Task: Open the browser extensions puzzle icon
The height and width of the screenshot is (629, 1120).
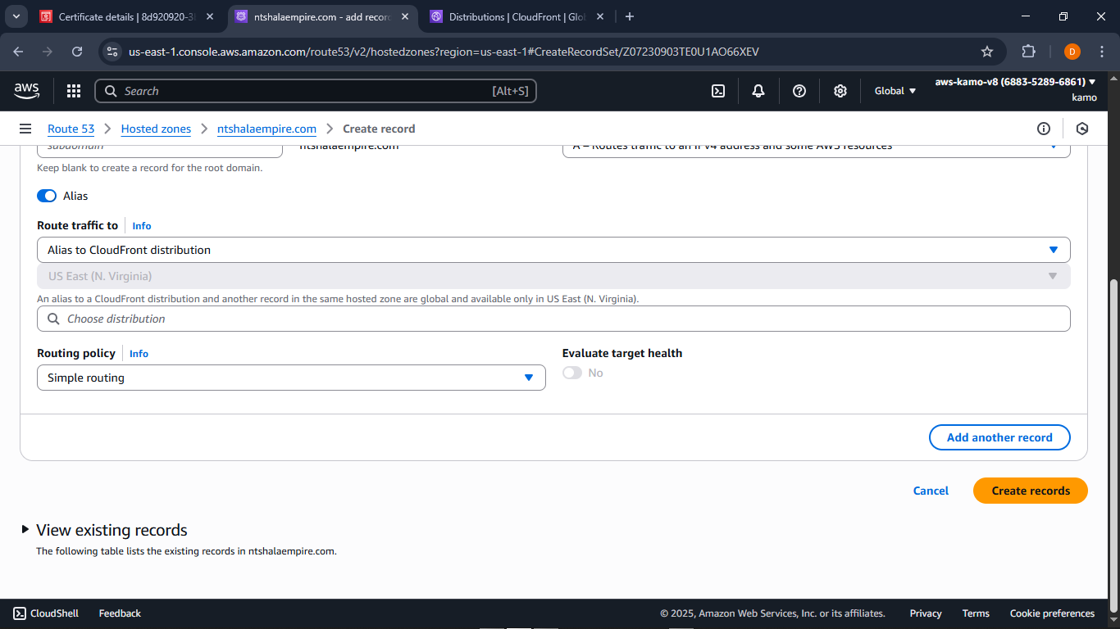Action: tap(1028, 51)
